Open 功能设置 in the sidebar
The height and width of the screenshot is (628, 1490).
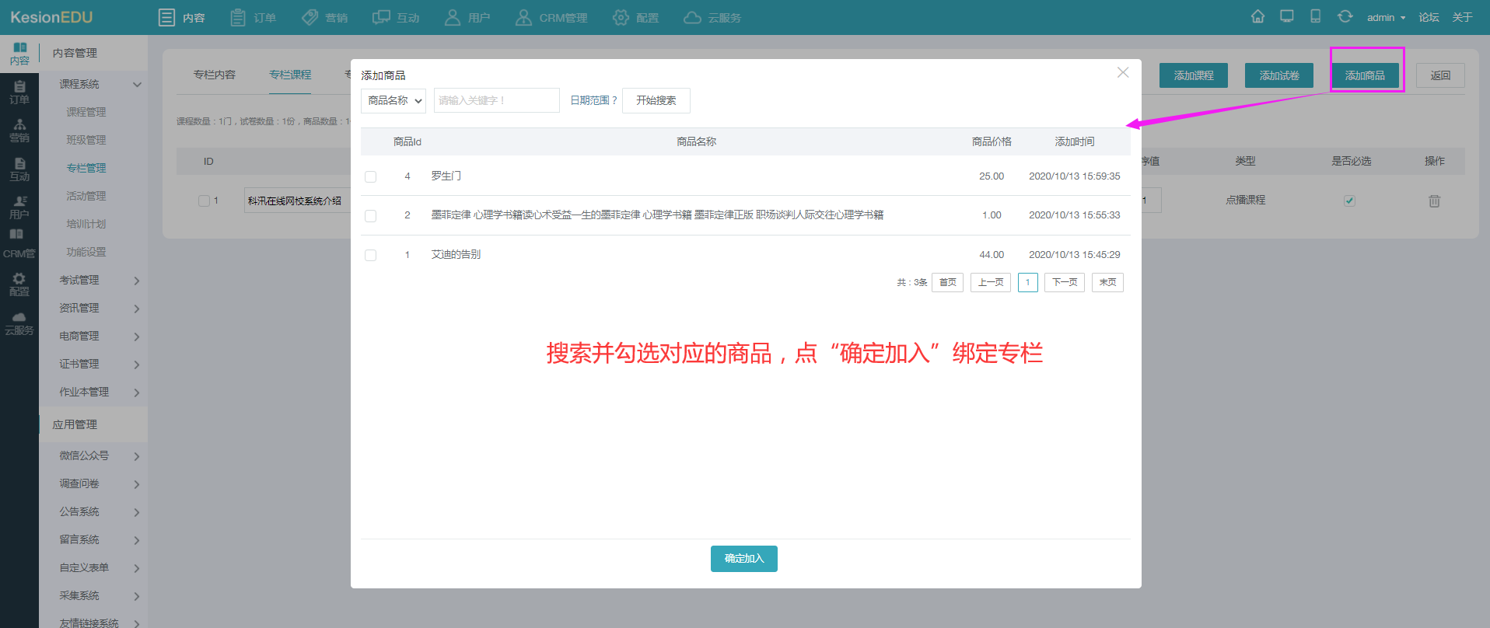click(x=86, y=252)
